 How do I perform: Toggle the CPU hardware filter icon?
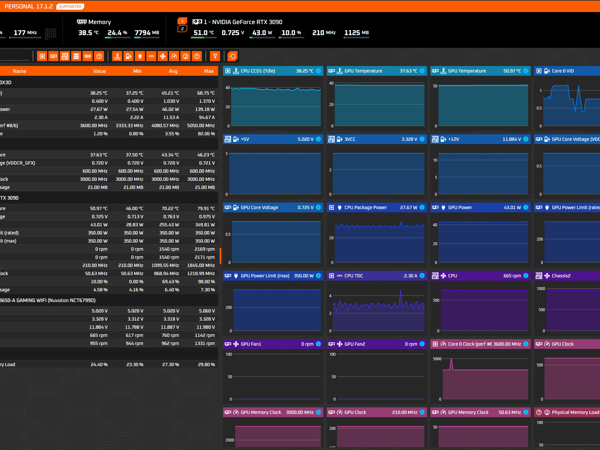click(42, 56)
